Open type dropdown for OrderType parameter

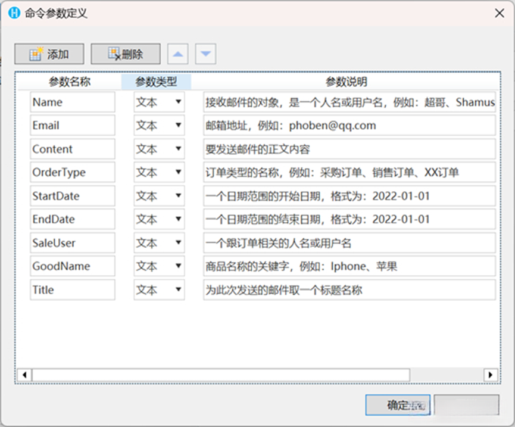160,172
